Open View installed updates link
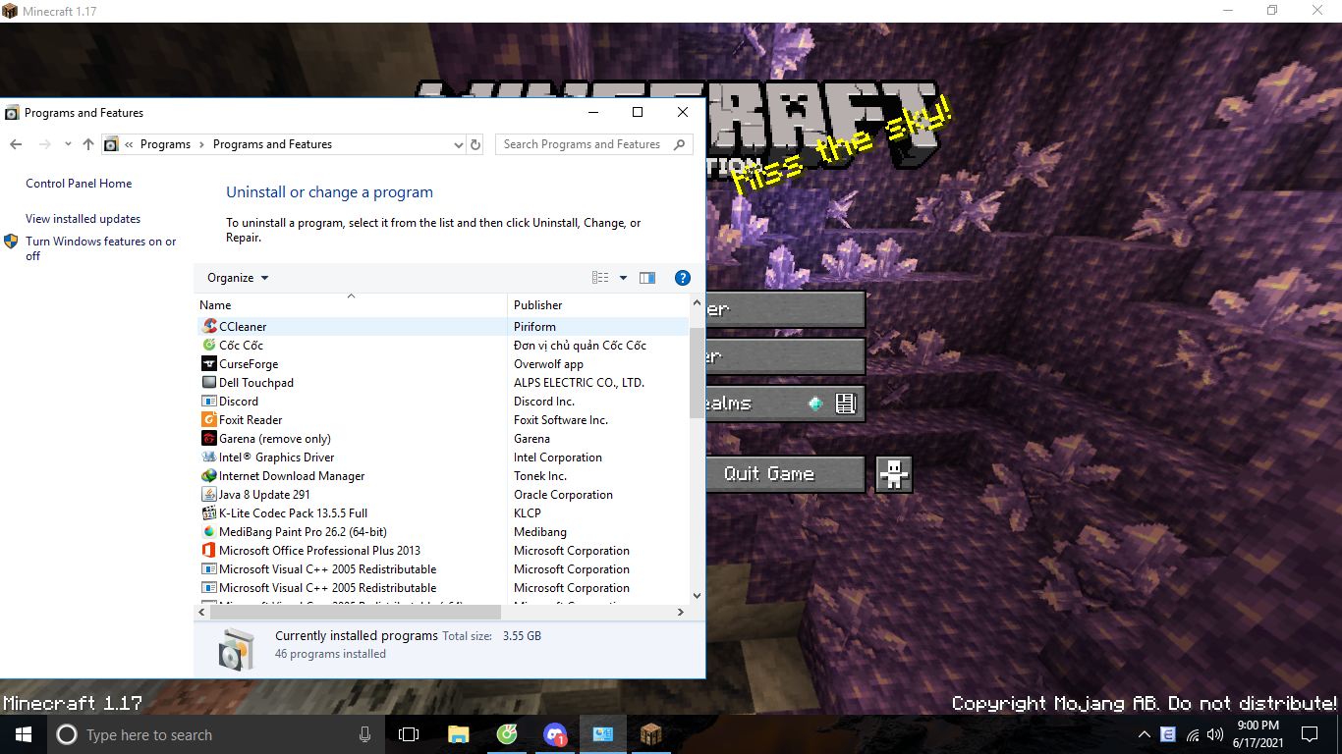The width and height of the screenshot is (1342, 754). click(84, 219)
